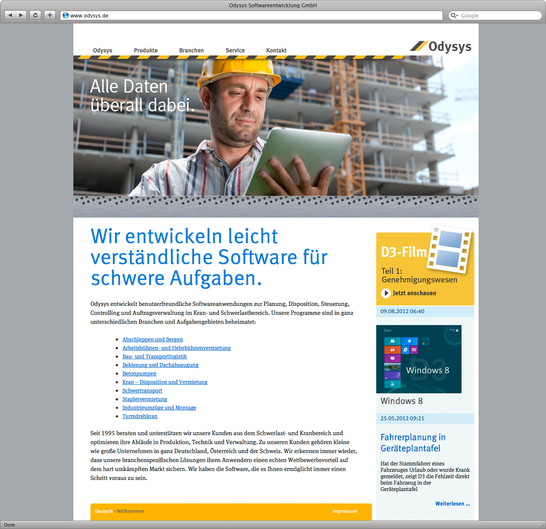
Task: Click the Windows 8 news thumbnail
Action: (x=418, y=359)
